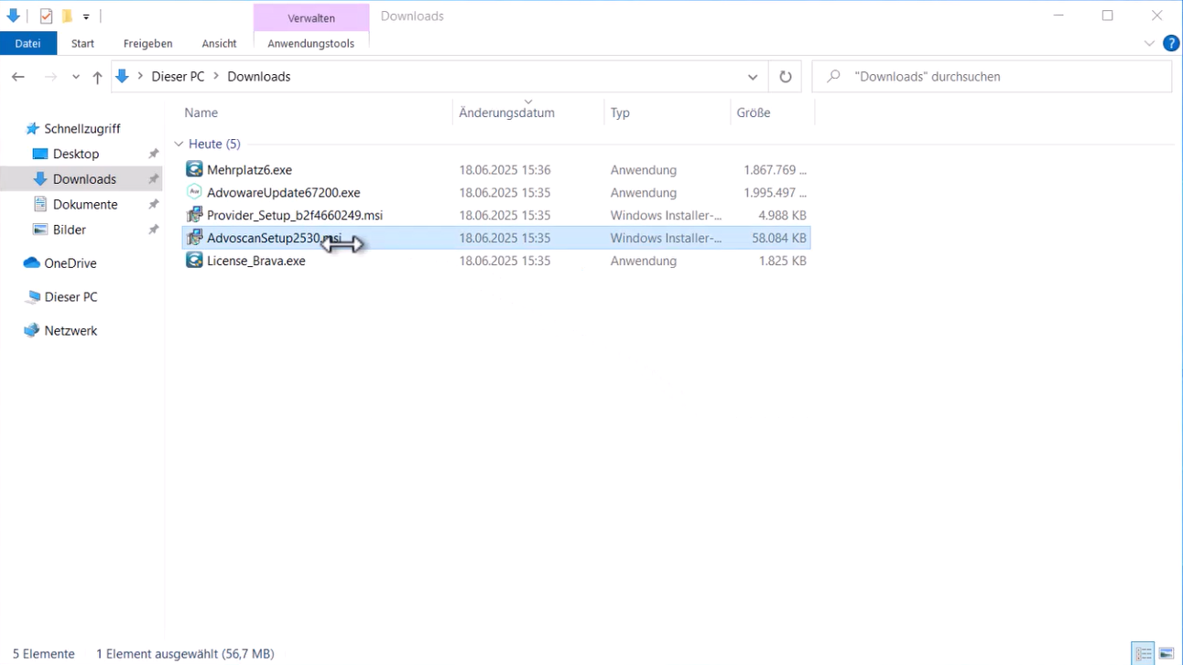Click the pin icon next to Dokumente
Image resolution: width=1183 pixels, height=665 pixels.
pos(154,204)
